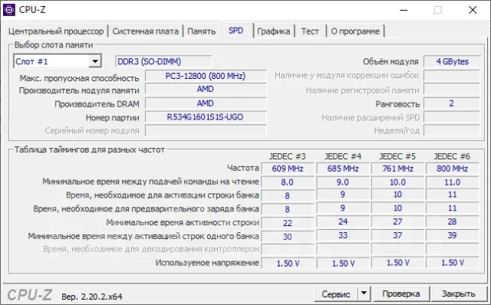The height and width of the screenshot is (305, 491).
Task: Click the module manufacturer value AMD
Action: [x=206, y=89]
